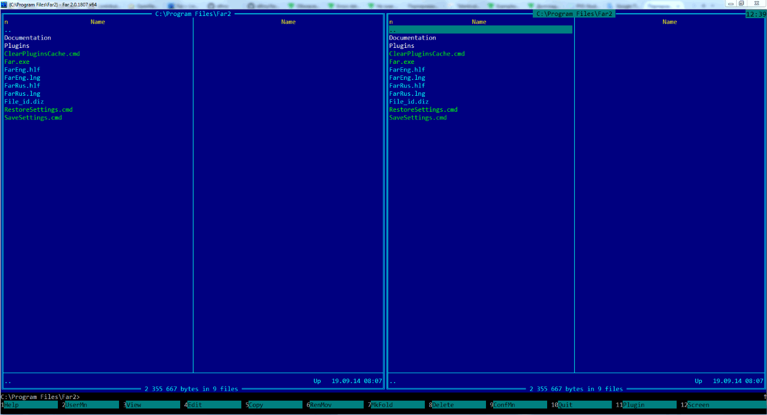This screenshot has height=415, width=767.
Task: Select FarEng.lng in left panel
Action: pyautogui.click(x=22, y=78)
